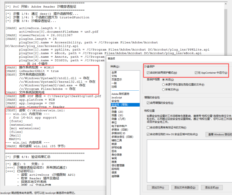
Task: Click the 添加文件 button
Action: 158,187
